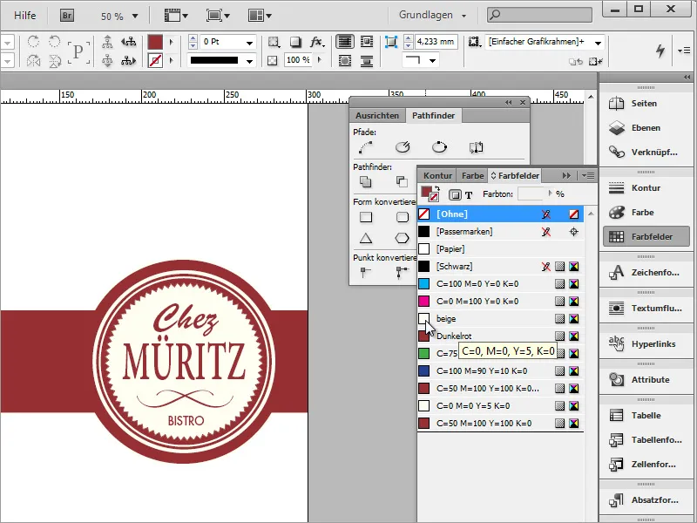
Task: Toggle centered text alignment in the control bar
Action: 367,41
